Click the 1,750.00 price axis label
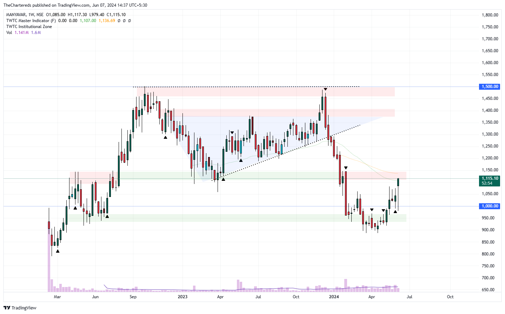Screen dimensions: 505x314 [490, 27]
